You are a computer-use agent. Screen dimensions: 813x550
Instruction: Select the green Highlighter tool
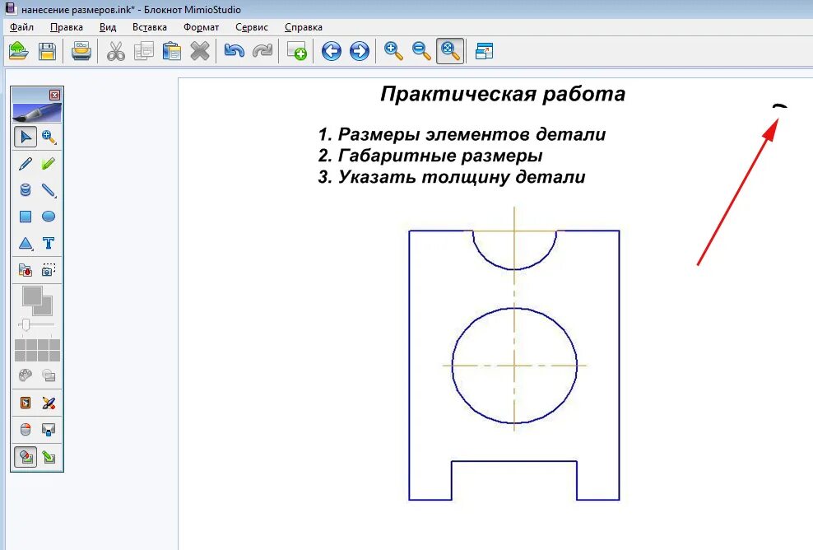[49, 164]
